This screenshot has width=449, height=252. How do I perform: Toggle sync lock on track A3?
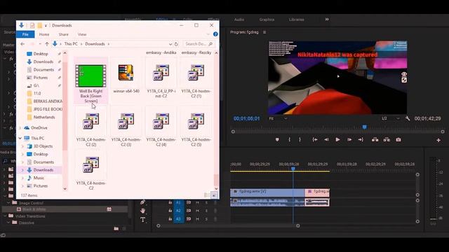tap(189, 219)
